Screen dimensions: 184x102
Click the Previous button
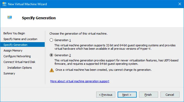(x=106, y=95)
